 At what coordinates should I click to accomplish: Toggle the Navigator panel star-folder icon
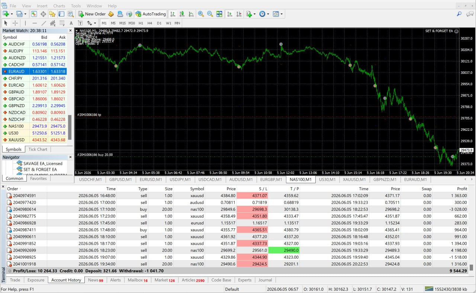52,14
